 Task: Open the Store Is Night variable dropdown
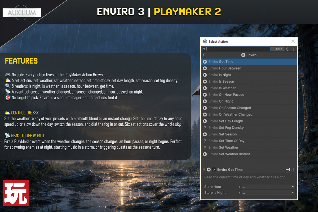(x=268, y=193)
